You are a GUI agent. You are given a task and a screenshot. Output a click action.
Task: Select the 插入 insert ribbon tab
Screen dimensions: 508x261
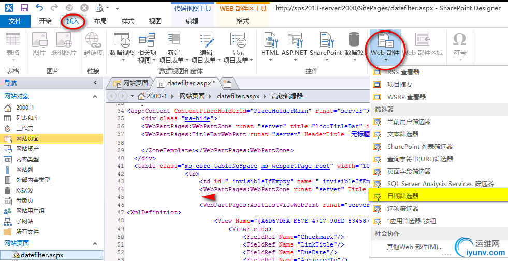point(73,21)
